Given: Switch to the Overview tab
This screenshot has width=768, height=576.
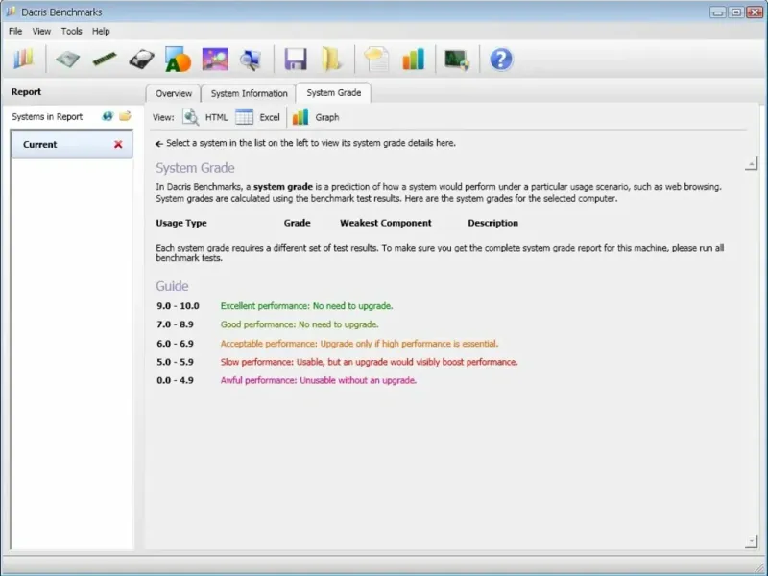Looking at the screenshot, I should tap(174, 93).
